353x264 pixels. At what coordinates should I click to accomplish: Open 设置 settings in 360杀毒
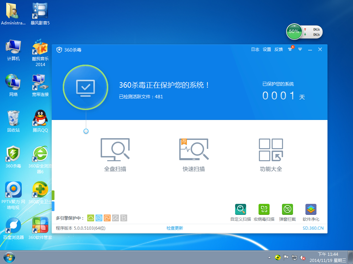click(267, 49)
